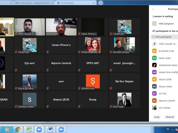This screenshot has height=133, width=178.
Task: Click the Nurullah Şimşek tile
Action: (x=124, y=45)
